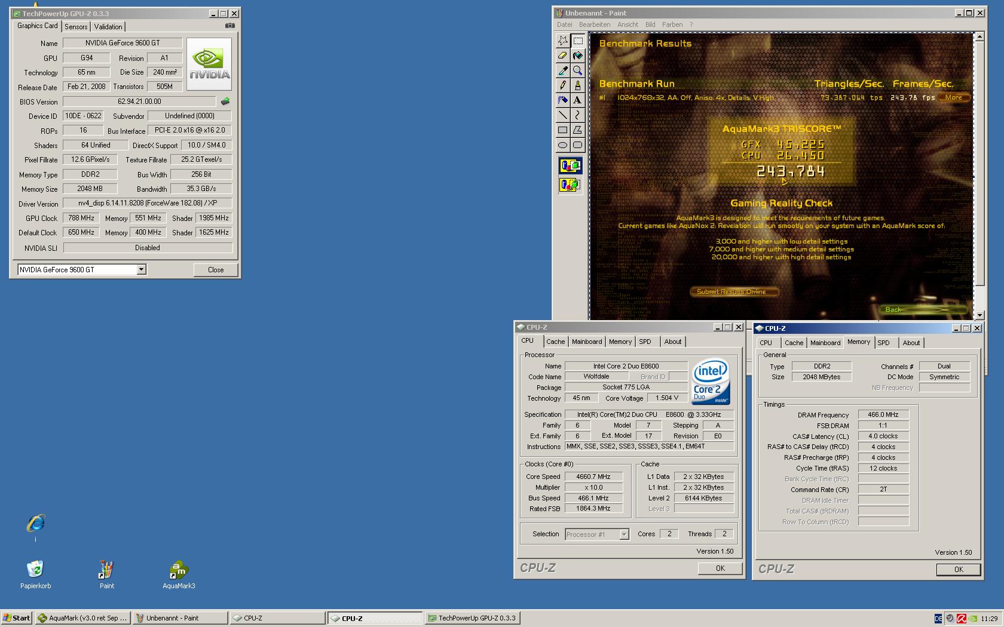Viewport: 1004px width, 627px height.
Task: Click OK in the right CPU-Z Memory window
Action: coord(959,570)
